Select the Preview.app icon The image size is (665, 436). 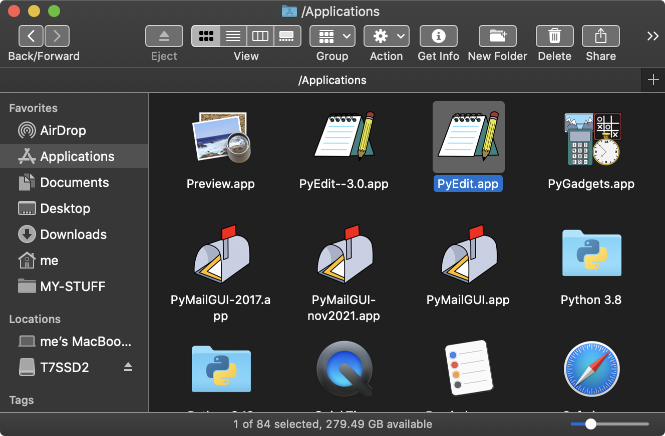coord(221,136)
